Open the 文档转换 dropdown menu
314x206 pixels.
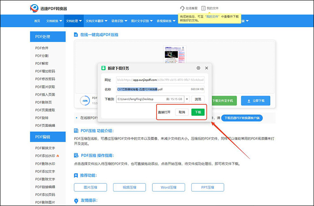tap(54, 21)
